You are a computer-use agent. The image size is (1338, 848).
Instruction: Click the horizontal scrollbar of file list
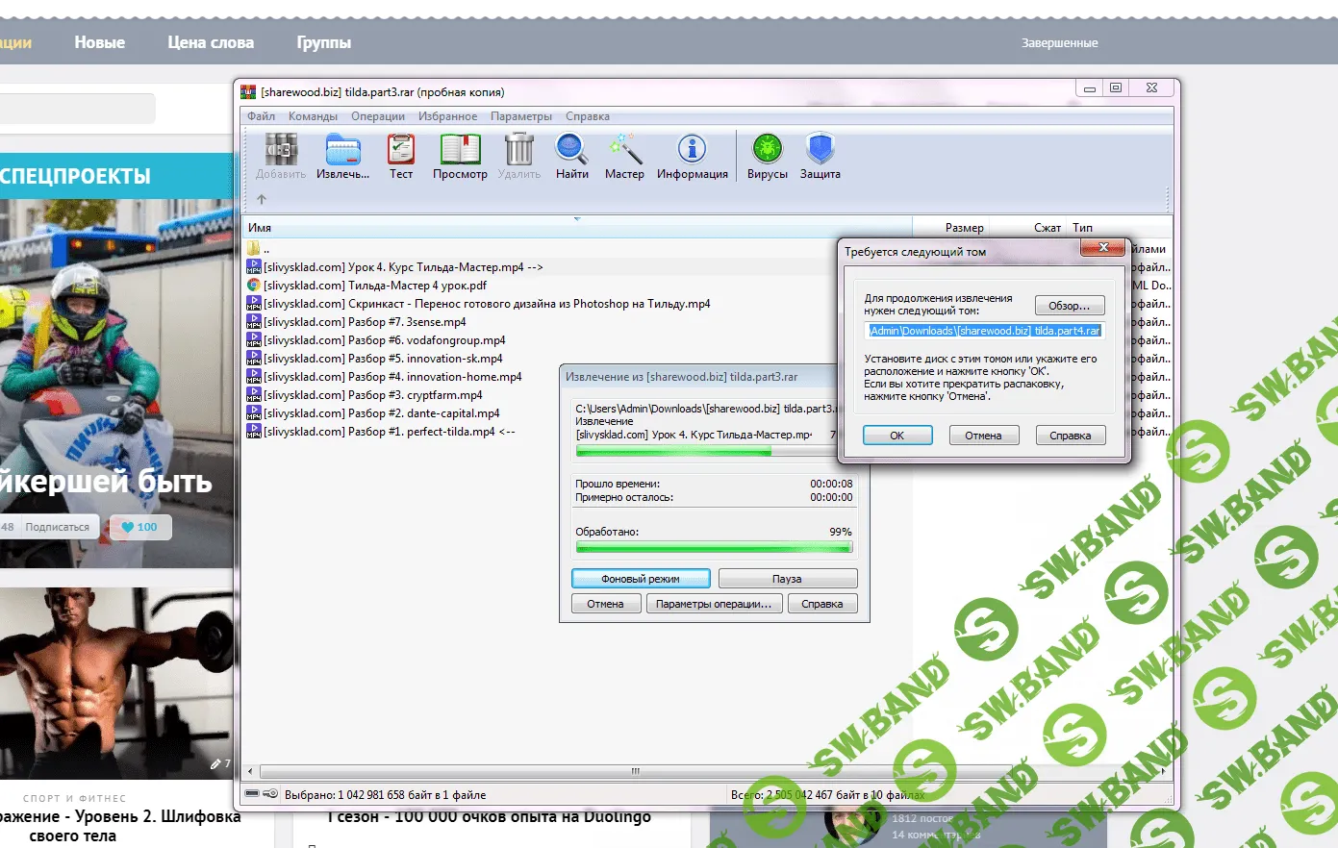635,771
